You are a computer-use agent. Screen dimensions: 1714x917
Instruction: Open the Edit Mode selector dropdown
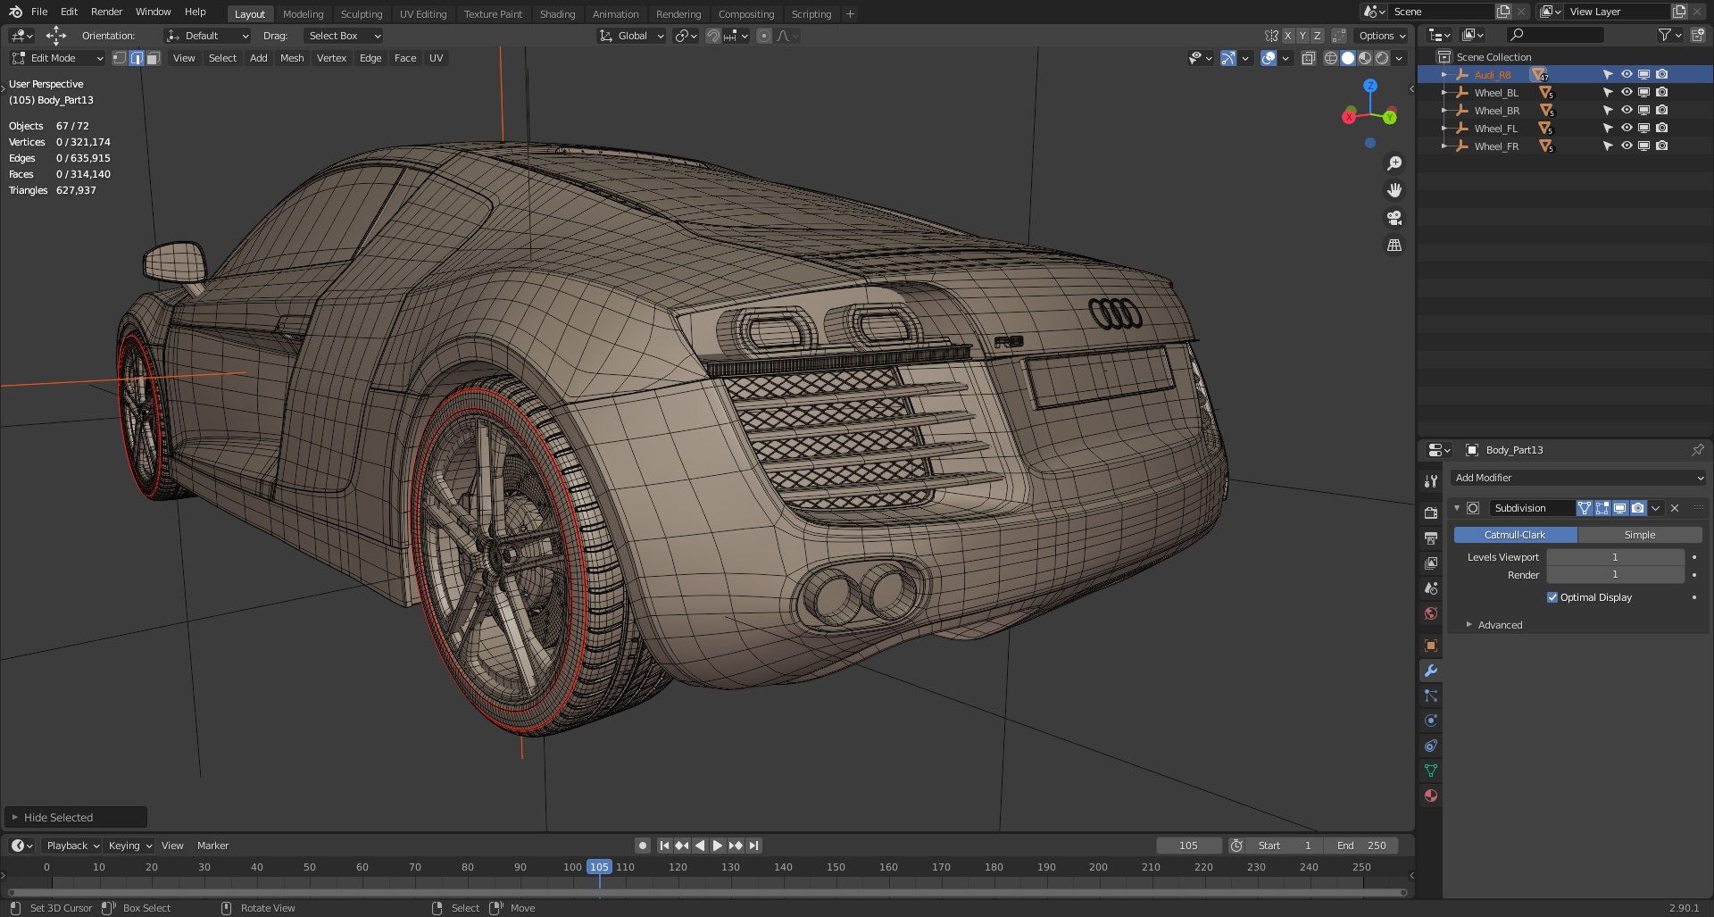click(57, 58)
